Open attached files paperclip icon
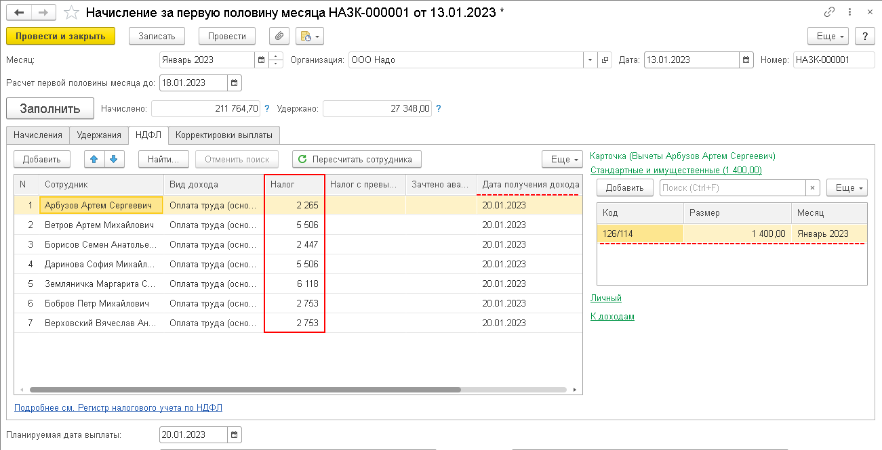The image size is (882, 450). coord(279,37)
